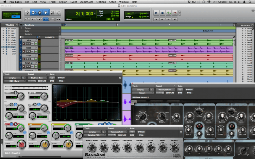The height and width of the screenshot is (159, 255).
Task: Click the Online sync button in transport
Action: (x=156, y=13)
